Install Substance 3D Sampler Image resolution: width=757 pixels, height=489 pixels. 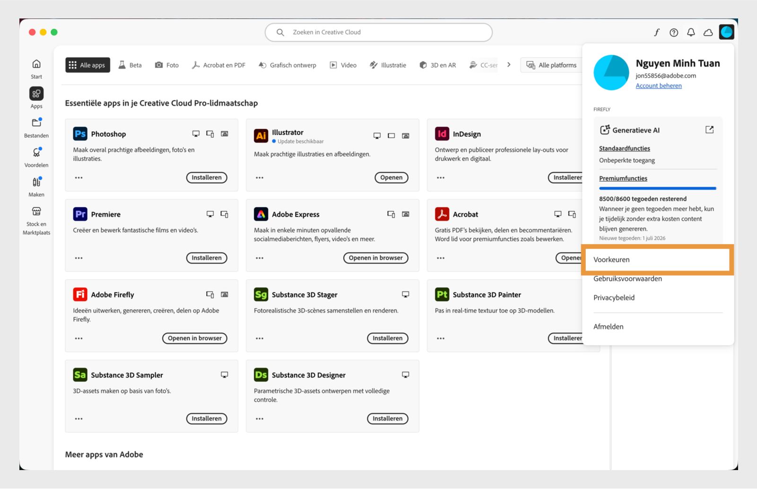(x=207, y=419)
